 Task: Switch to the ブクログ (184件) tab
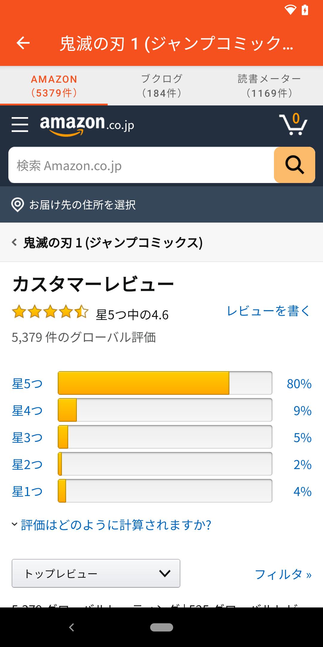click(x=161, y=86)
